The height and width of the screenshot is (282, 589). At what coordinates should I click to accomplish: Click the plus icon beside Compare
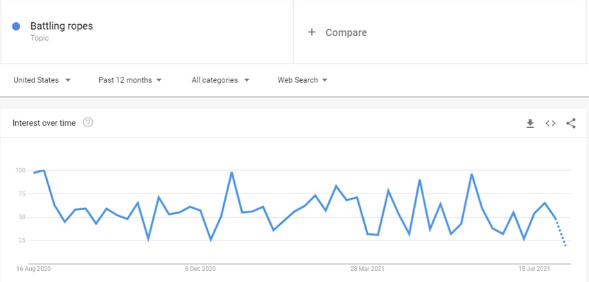click(x=311, y=32)
